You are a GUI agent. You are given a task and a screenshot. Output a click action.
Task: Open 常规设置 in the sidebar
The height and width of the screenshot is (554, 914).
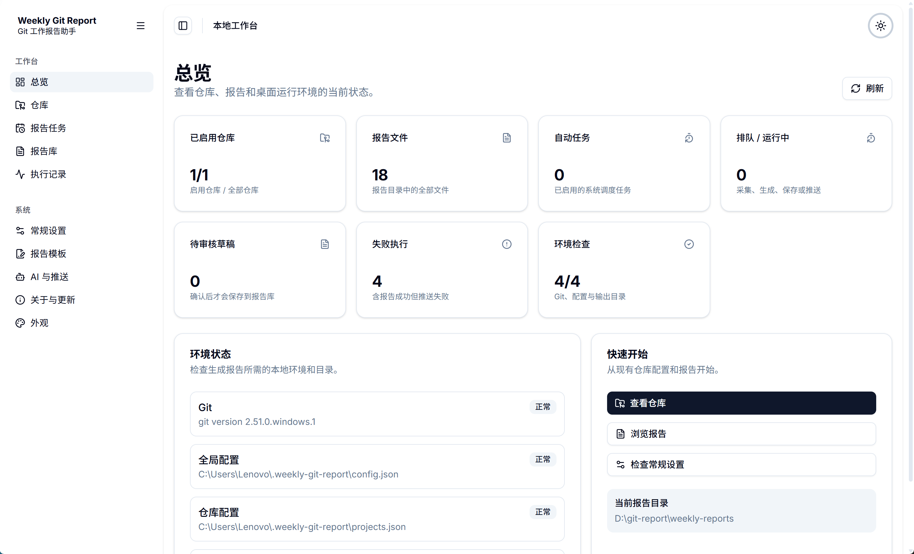click(x=82, y=230)
